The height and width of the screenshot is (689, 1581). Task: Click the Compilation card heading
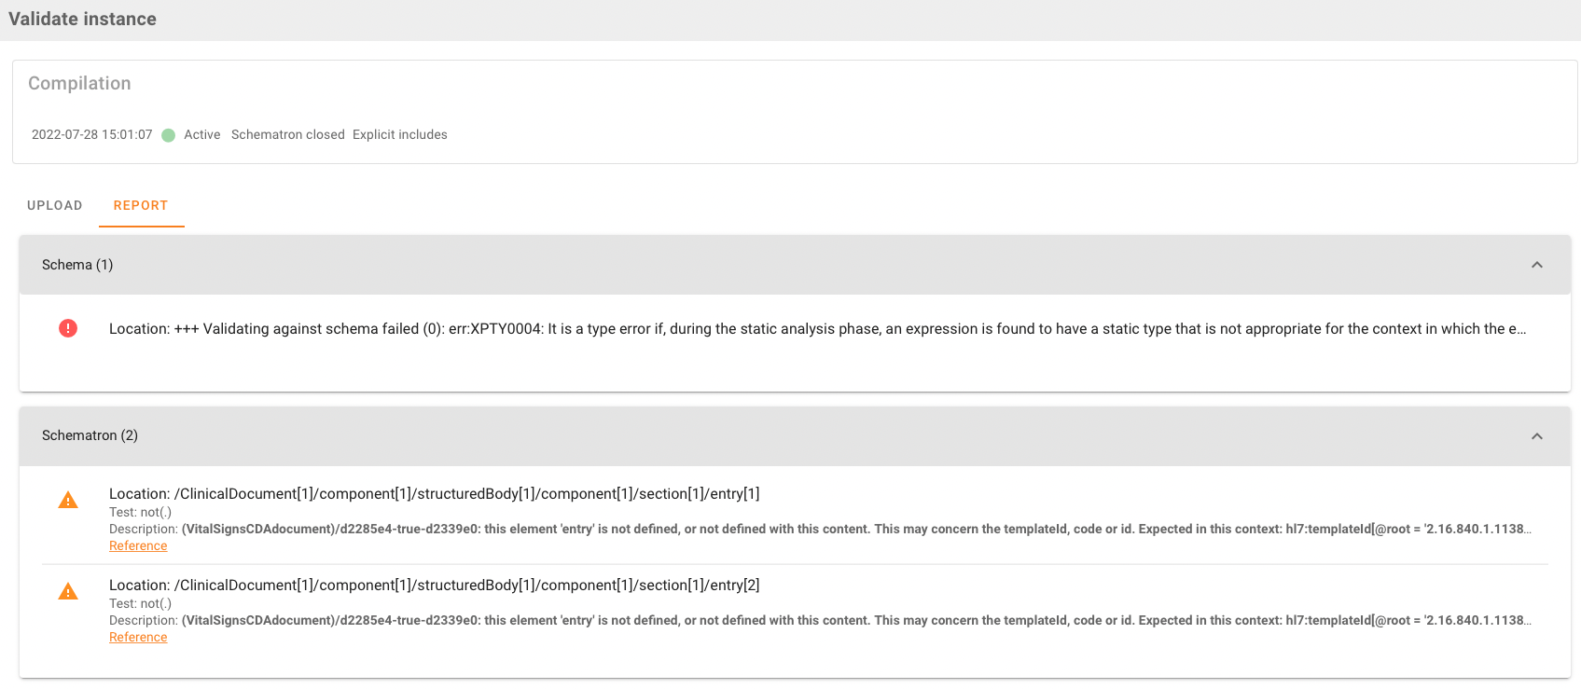pos(79,84)
